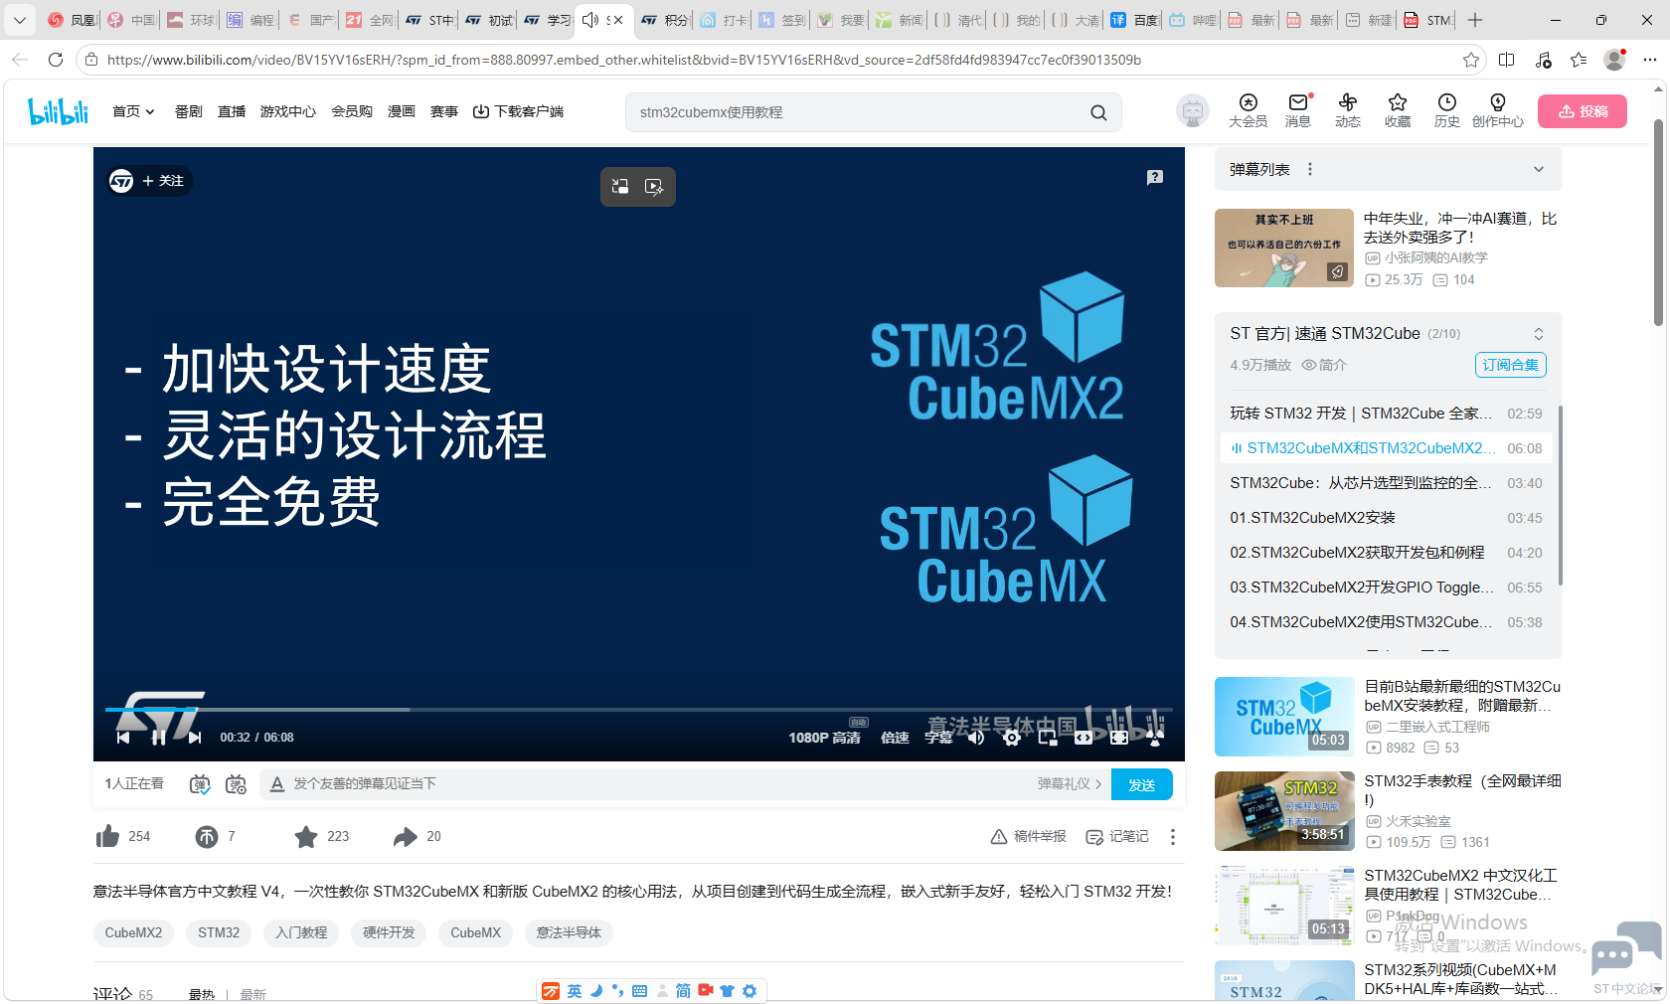1670x1004 pixels.
Task: Follow the uploader with 关注 button
Action: [163, 181]
